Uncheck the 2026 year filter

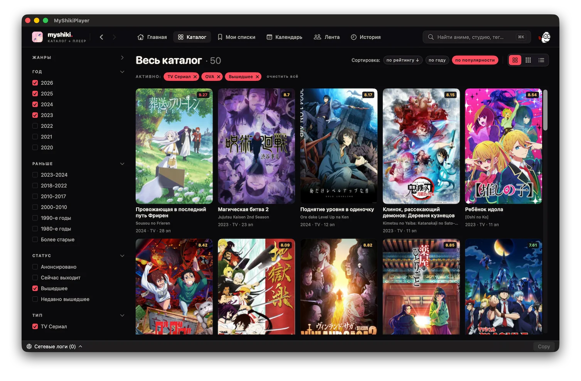(x=35, y=83)
